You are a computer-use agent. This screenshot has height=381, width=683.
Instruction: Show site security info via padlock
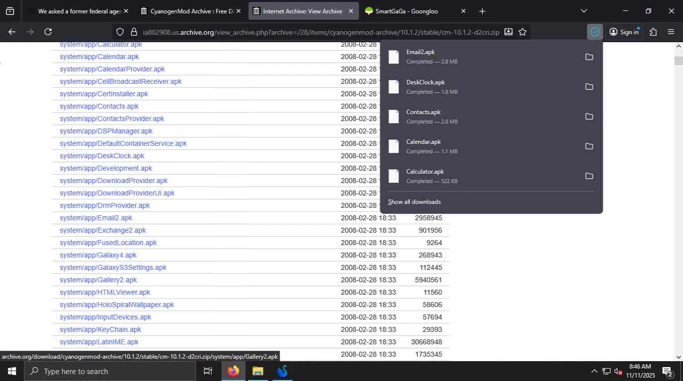pos(134,32)
